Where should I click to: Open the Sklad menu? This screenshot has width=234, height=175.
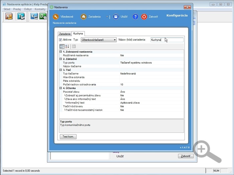point(7,9)
